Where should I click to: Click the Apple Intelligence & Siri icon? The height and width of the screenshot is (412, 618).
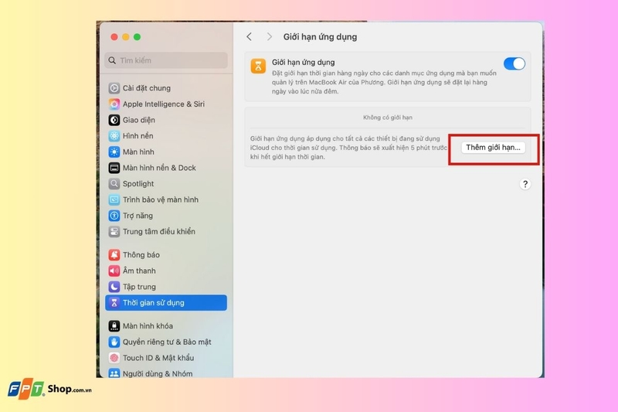(x=114, y=104)
